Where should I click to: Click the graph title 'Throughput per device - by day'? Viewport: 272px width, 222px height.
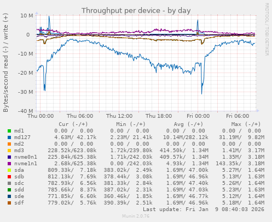pos(136,11)
